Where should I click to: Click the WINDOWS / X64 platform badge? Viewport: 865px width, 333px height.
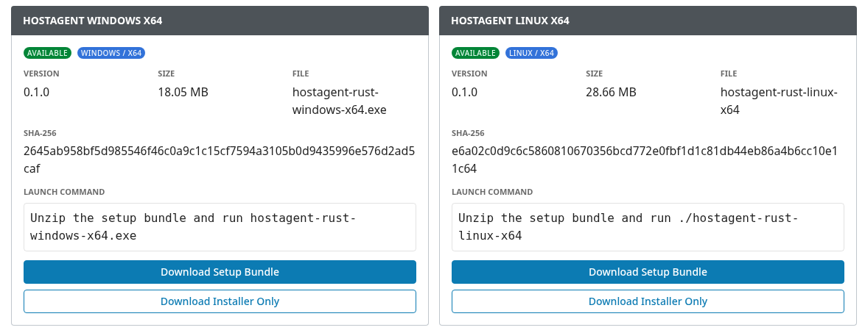[x=111, y=53]
